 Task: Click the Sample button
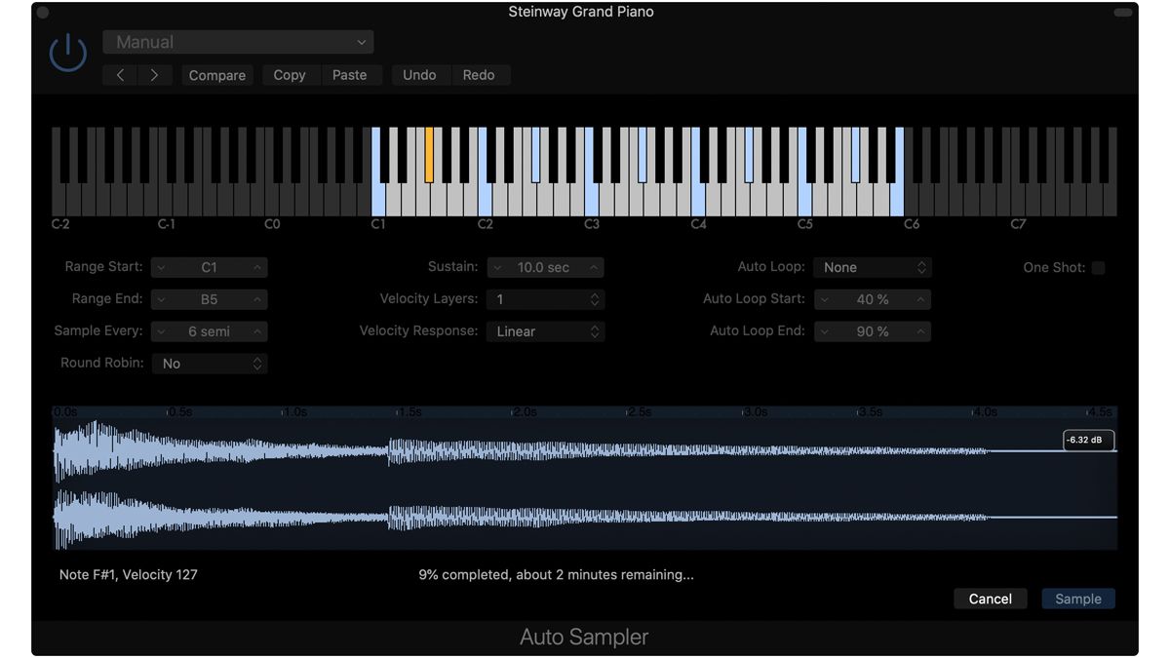(x=1078, y=599)
